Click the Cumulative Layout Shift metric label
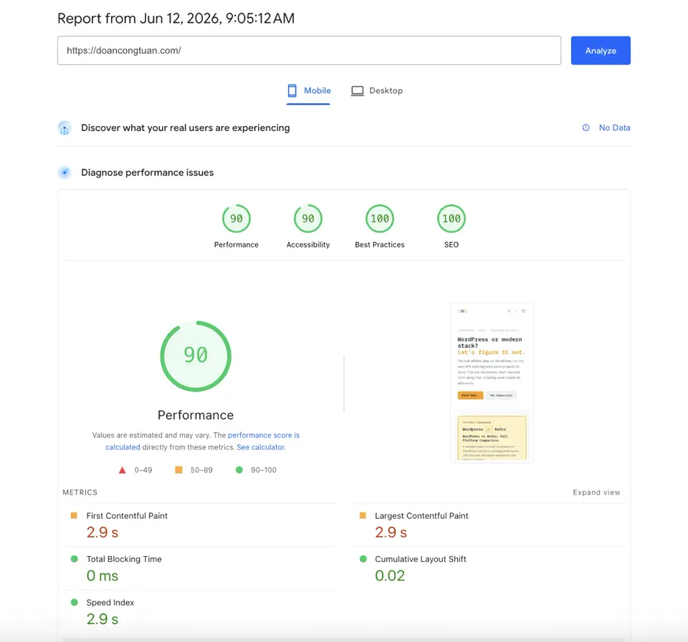 point(421,559)
